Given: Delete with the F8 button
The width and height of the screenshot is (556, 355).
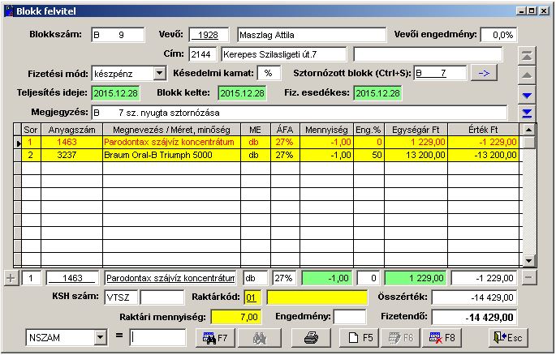Looking at the screenshot, I should pyautogui.click(x=442, y=338).
